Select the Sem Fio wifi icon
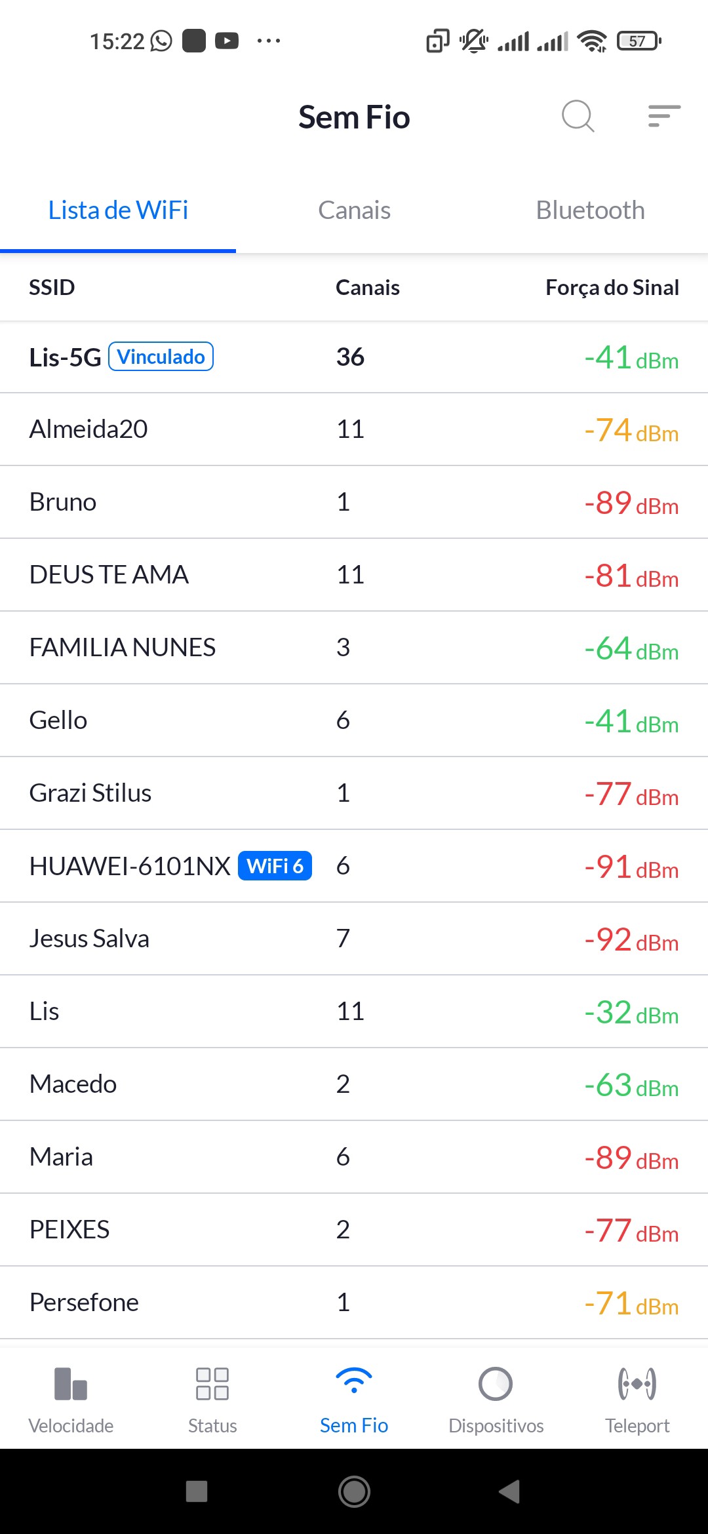Image resolution: width=708 pixels, height=1534 pixels. 354,1382
